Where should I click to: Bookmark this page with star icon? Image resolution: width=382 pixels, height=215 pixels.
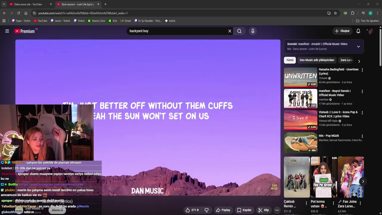pyautogui.click(x=335, y=13)
